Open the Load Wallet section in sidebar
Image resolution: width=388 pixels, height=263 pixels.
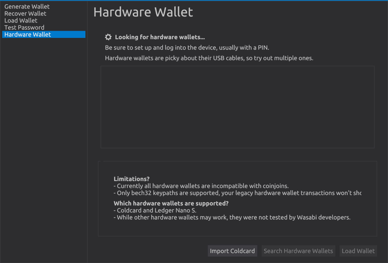pos(21,20)
